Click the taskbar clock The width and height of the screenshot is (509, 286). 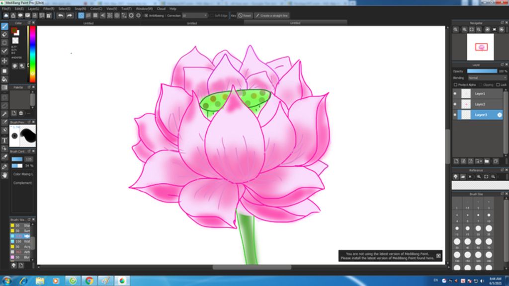[495, 281]
